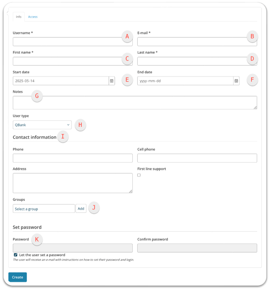The width and height of the screenshot is (270, 290).
Task: Click the Add group button
Action: tap(81, 209)
